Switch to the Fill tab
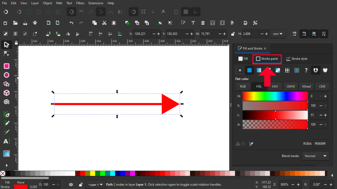The image size is (337, 189). click(243, 59)
